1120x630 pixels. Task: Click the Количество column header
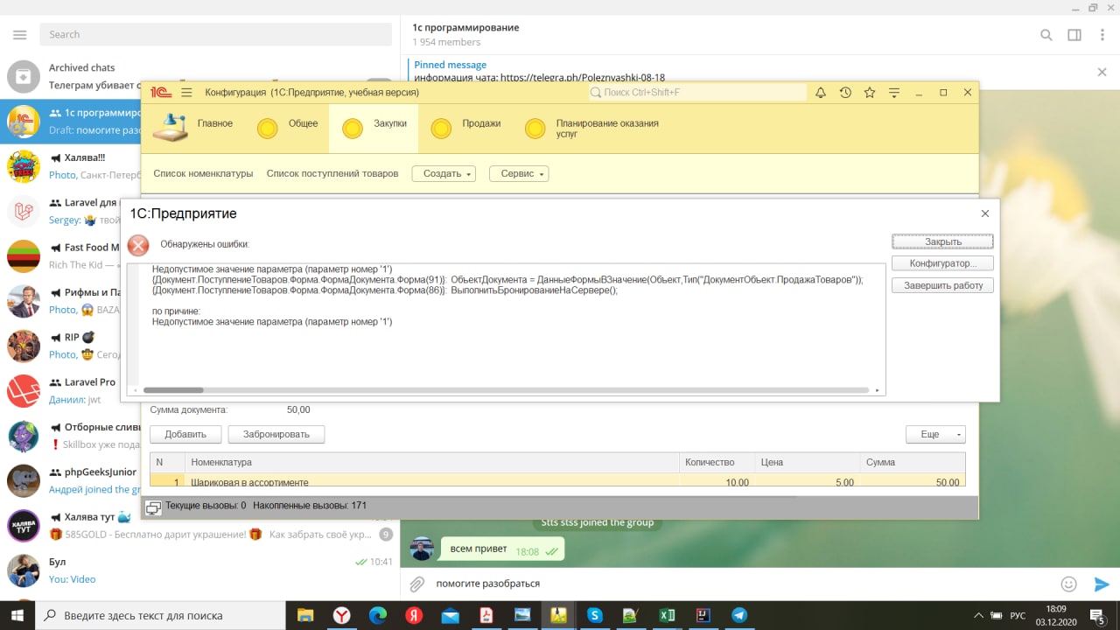click(717, 462)
